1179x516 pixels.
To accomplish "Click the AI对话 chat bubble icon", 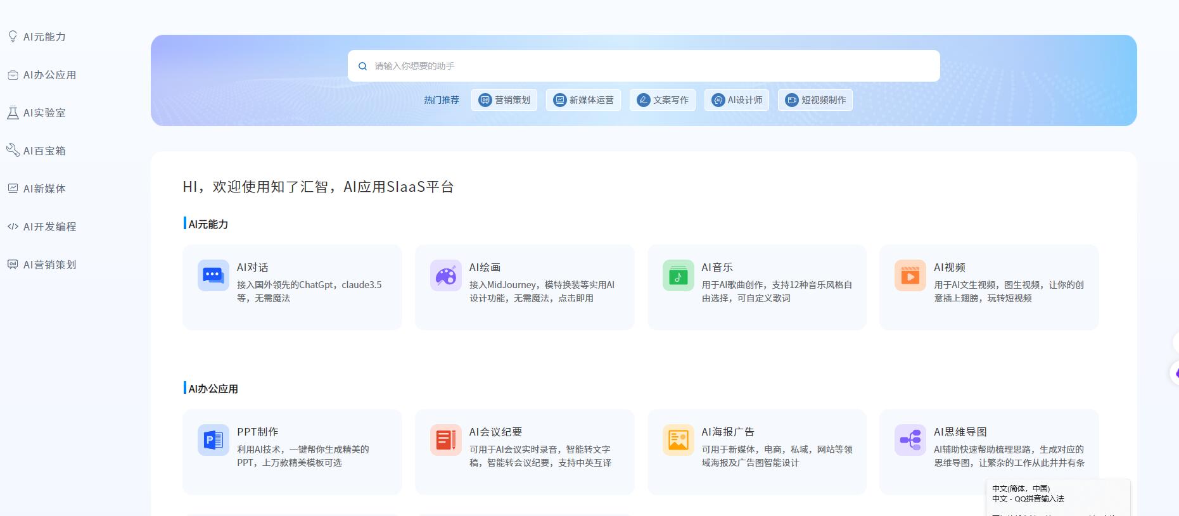I will click(213, 275).
